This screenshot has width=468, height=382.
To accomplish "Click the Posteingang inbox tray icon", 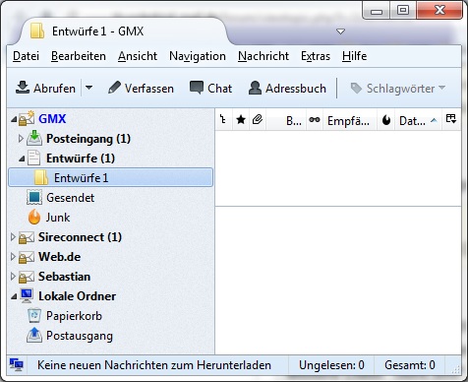I will 34,138.
